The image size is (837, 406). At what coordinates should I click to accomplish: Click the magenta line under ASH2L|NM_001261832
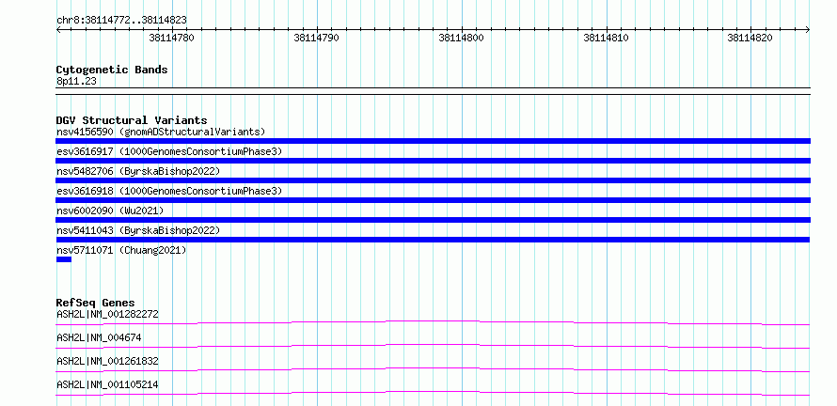point(433,369)
